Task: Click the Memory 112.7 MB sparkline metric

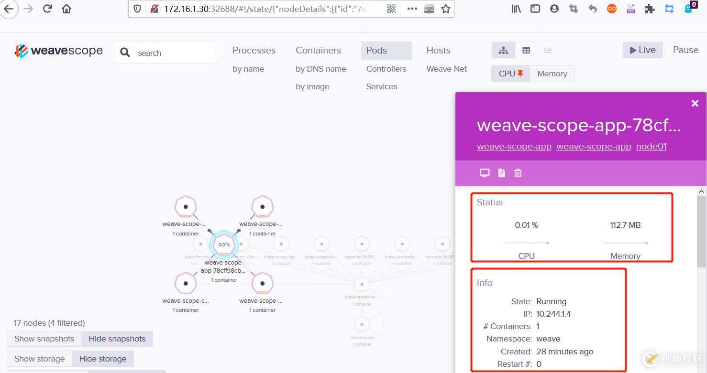Action: [625, 240]
